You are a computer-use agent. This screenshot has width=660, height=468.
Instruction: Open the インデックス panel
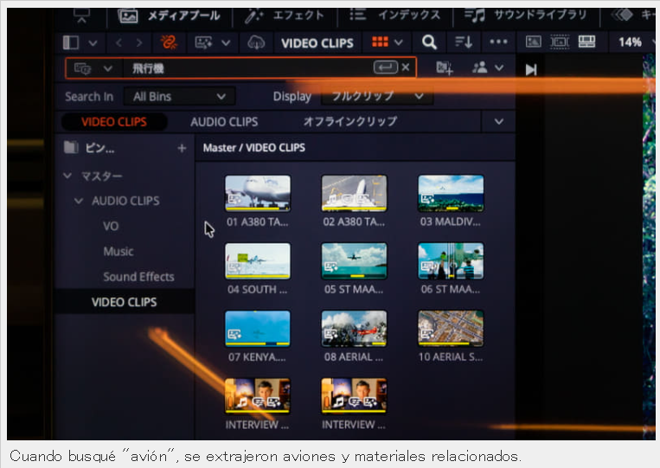tap(394, 16)
